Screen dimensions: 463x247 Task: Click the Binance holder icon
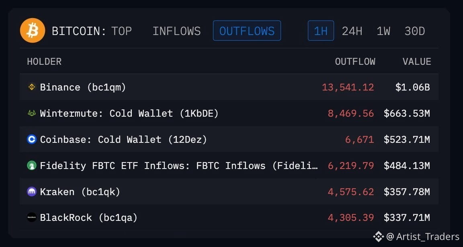click(x=32, y=87)
